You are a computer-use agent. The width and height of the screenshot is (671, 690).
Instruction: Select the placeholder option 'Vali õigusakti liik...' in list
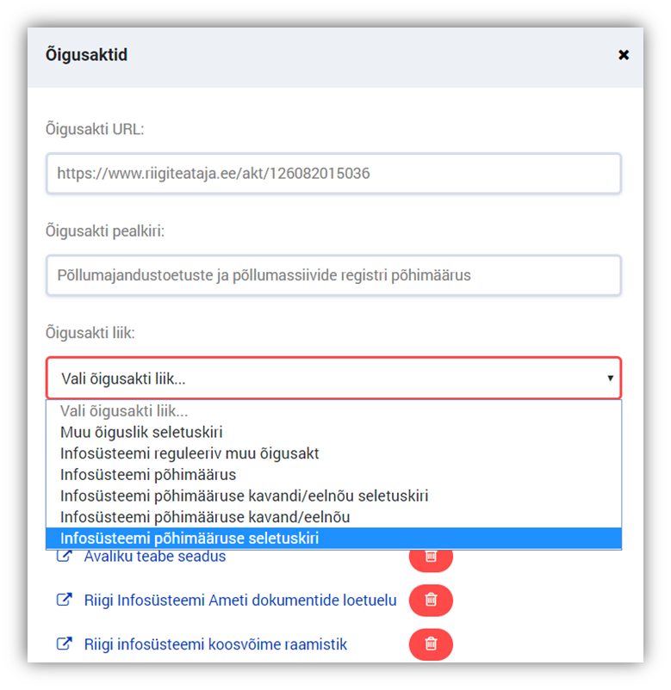(x=125, y=411)
